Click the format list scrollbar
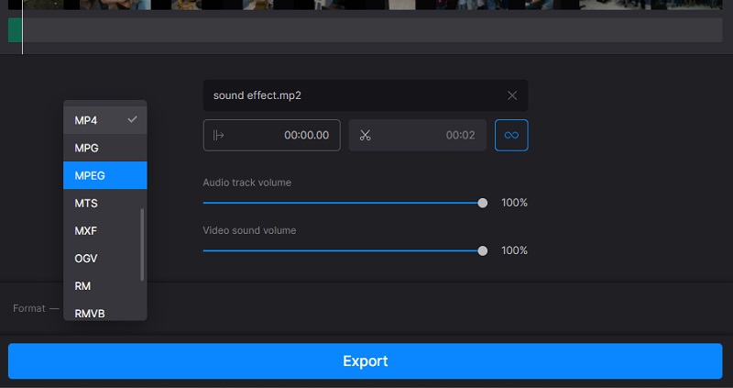Image resolution: width=733 pixels, height=388 pixels. (142, 244)
